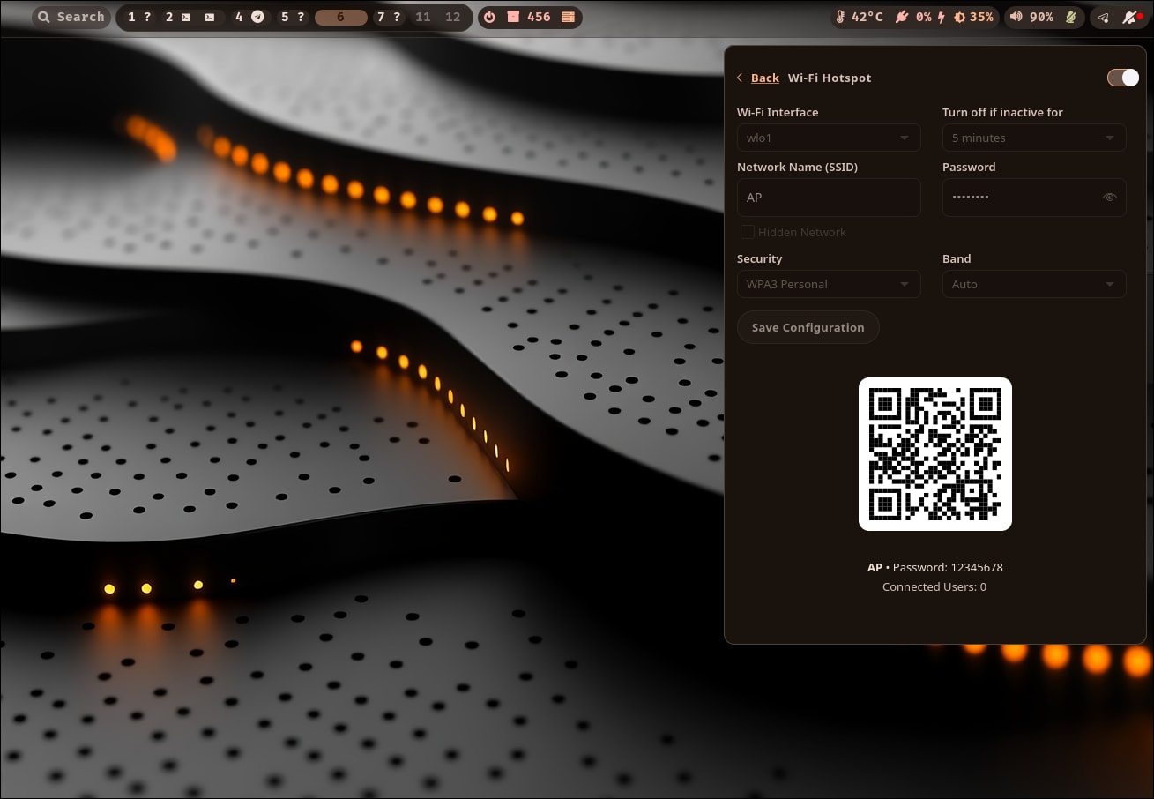The width and height of the screenshot is (1154, 799).
Task: Select the active workspace 6 pill
Action: [x=340, y=17]
